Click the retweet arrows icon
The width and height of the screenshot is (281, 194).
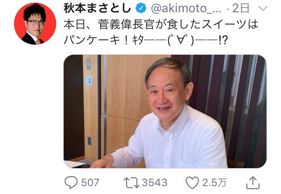pyautogui.click(x=132, y=183)
